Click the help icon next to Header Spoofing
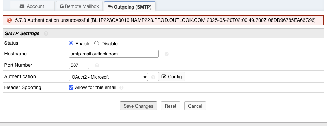The height and width of the screenshot is (126, 327). point(121,88)
